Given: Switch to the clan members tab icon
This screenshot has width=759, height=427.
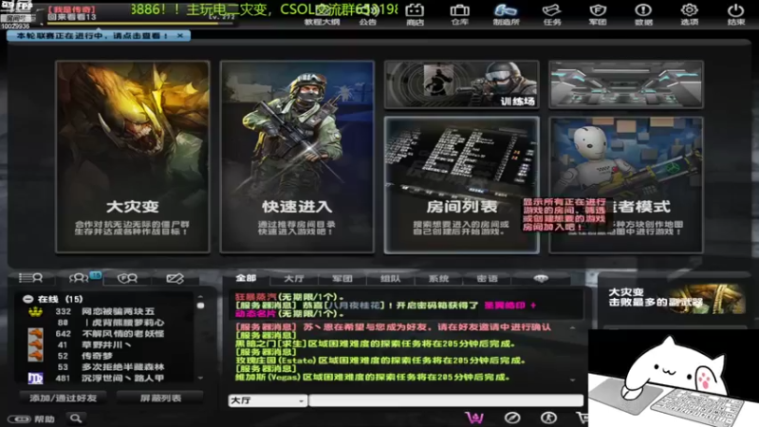Looking at the screenshot, I should [x=127, y=278].
